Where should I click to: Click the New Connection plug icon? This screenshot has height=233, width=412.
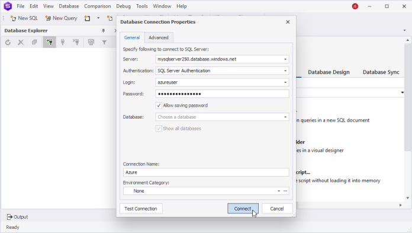click(49, 42)
